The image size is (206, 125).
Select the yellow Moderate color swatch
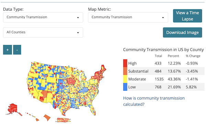[125, 79]
